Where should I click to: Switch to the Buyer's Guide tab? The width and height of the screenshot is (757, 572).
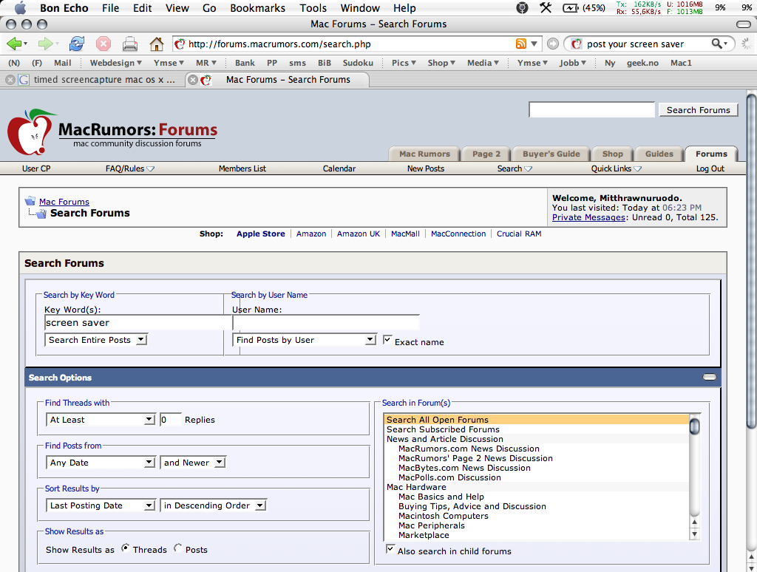(551, 154)
